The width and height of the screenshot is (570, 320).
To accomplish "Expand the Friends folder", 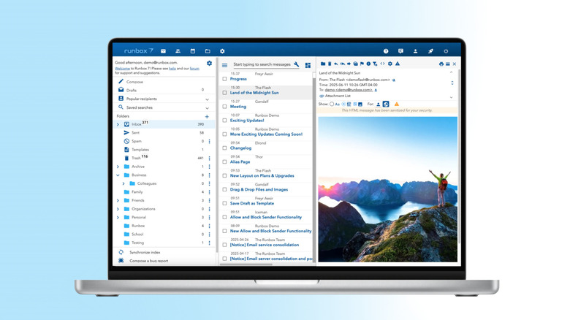I will pos(118,200).
